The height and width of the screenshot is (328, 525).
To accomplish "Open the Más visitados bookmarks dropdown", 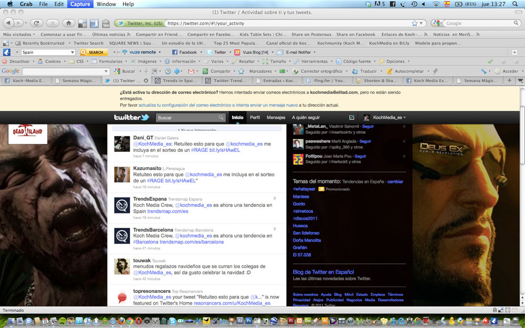I will (x=19, y=35).
